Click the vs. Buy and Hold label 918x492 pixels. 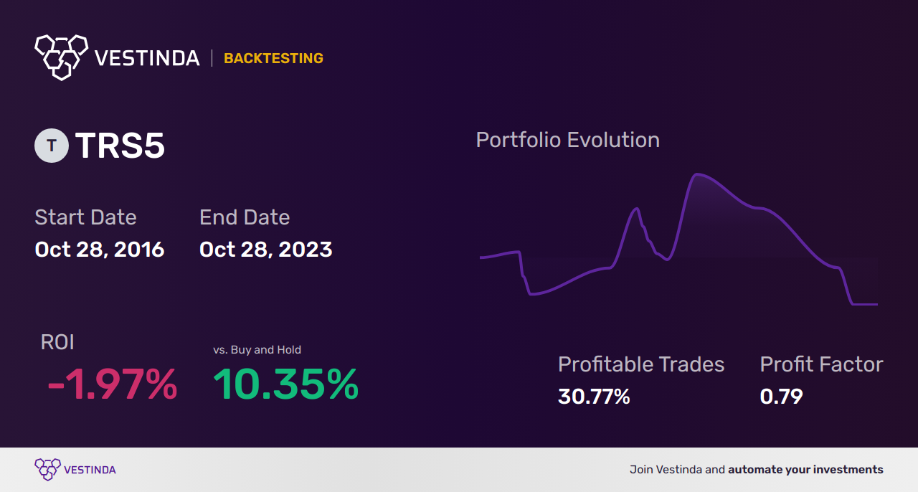click(x=257, y=350)
